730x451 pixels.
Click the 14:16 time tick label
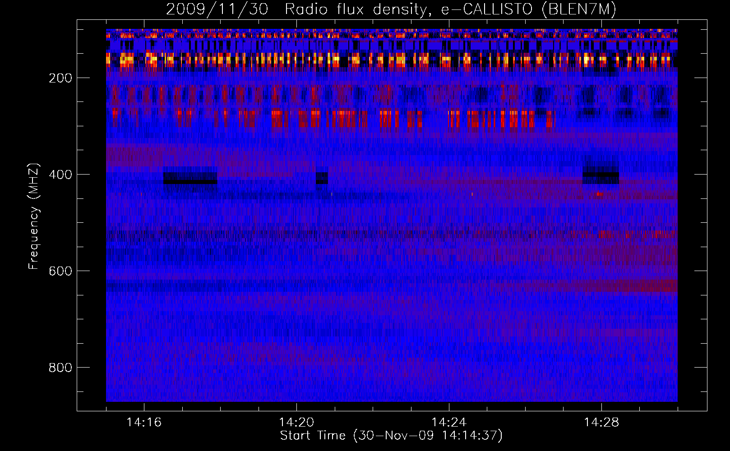click(x=144, y=422)
